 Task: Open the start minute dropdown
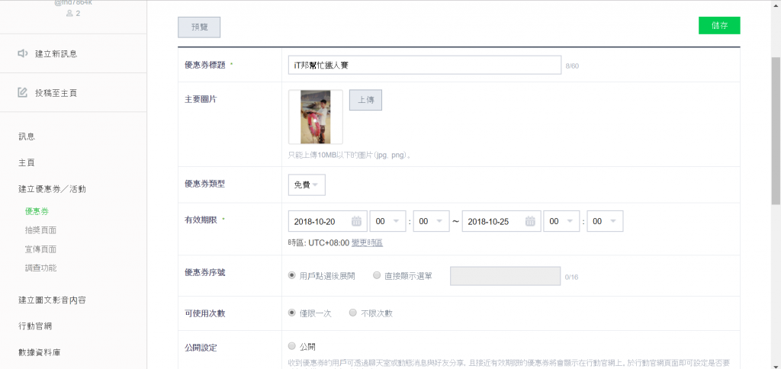(x=432, y=221)
